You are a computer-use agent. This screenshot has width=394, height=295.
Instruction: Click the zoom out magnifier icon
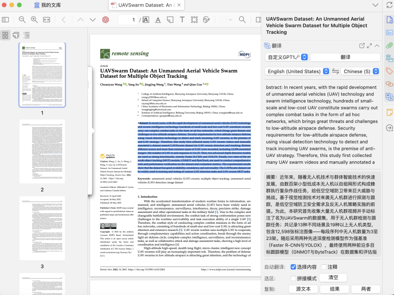click(22, 19)
